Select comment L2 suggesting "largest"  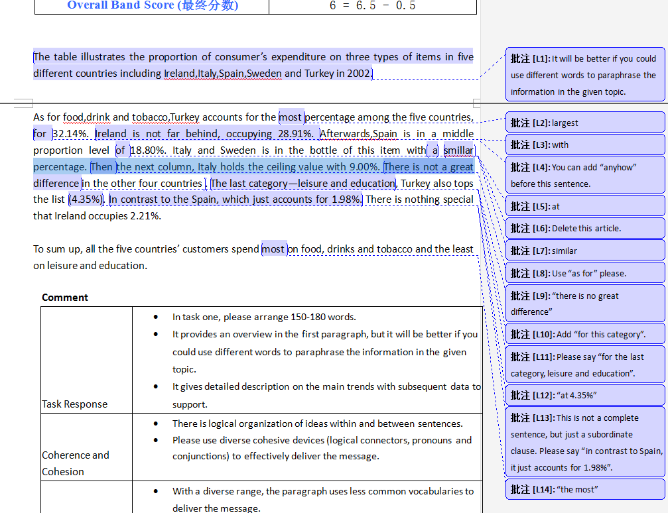[x=585, y=123]
